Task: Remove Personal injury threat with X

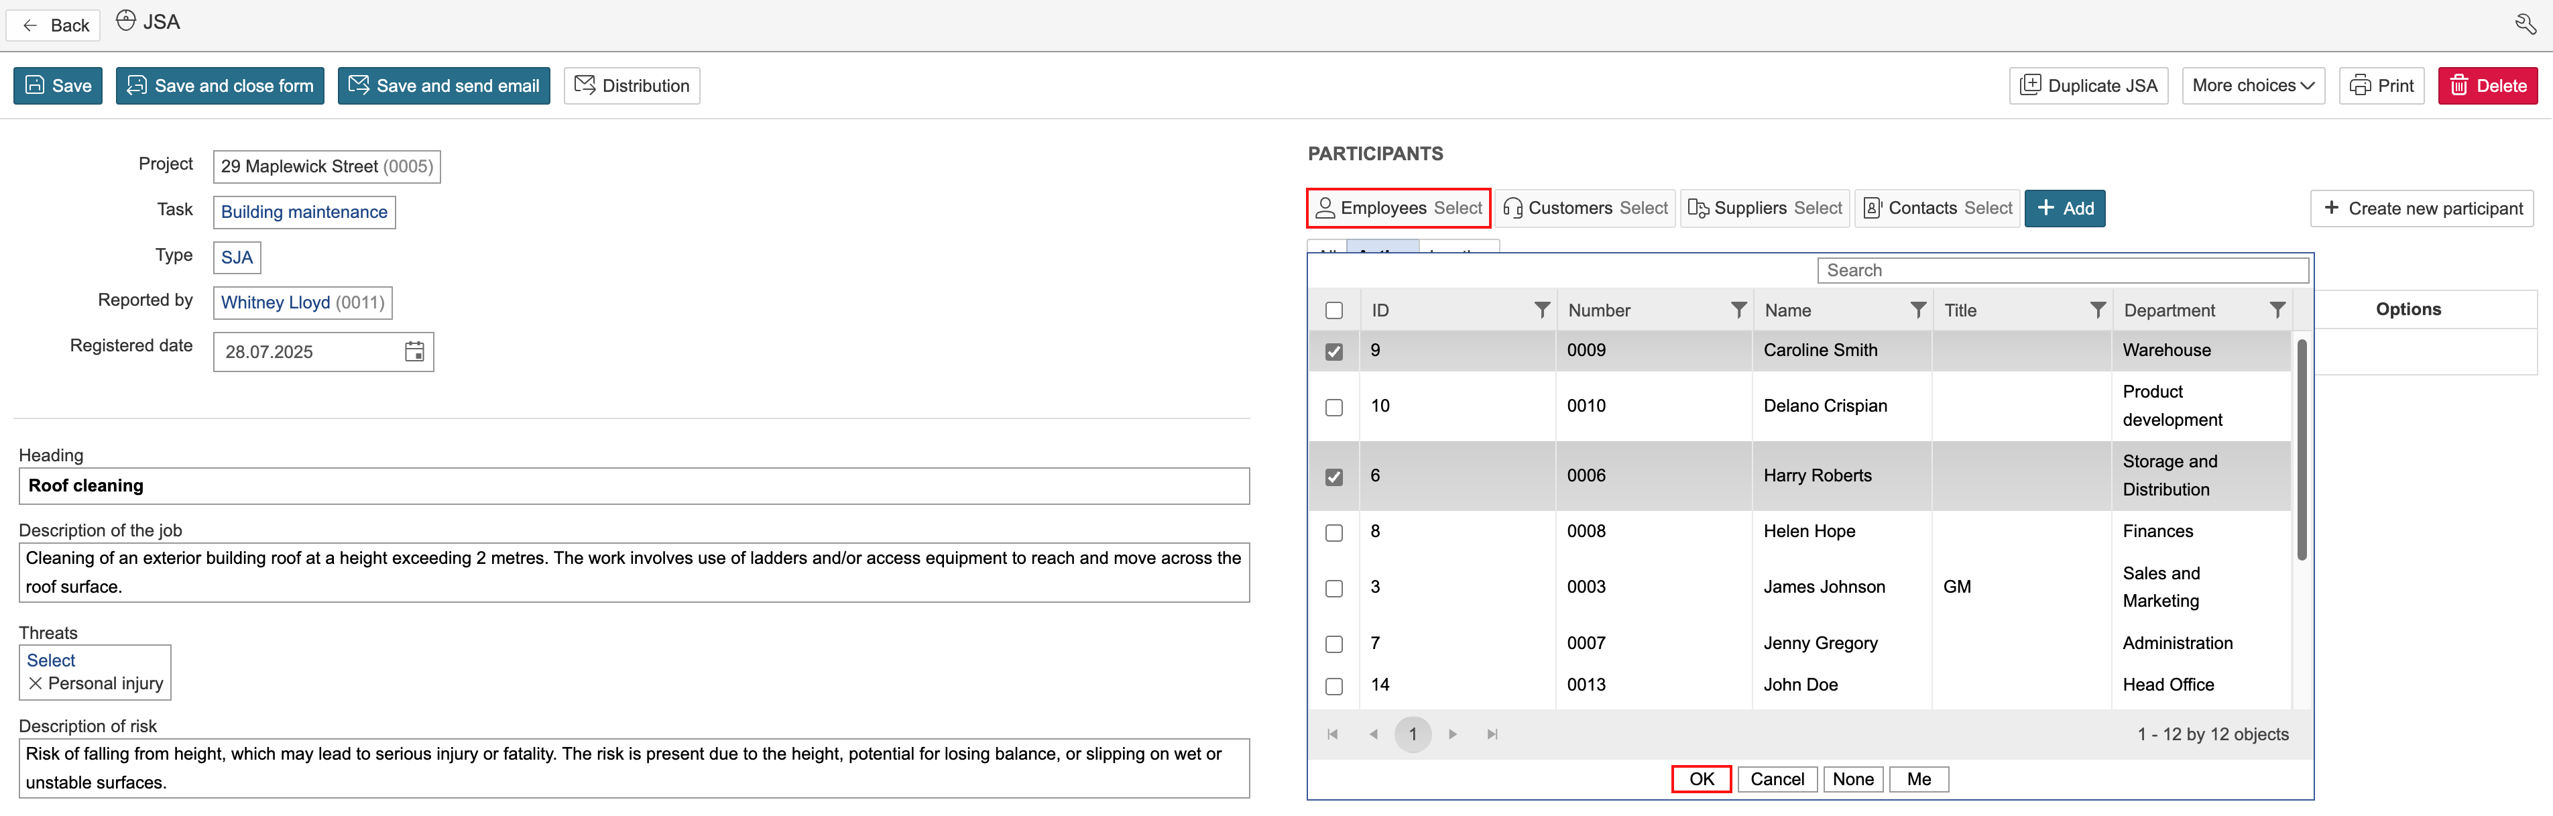Action: [x=36, y=683]
